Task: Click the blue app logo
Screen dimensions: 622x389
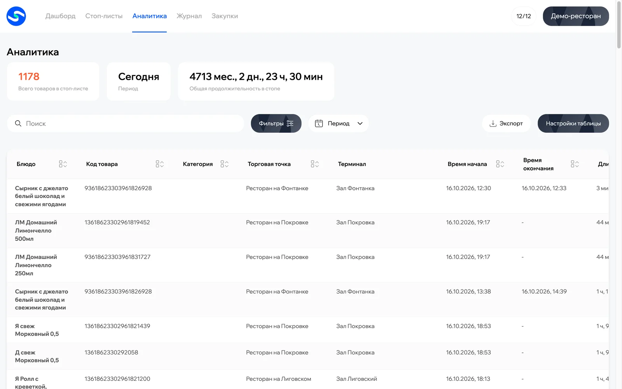Action: (x=16, y=16)
